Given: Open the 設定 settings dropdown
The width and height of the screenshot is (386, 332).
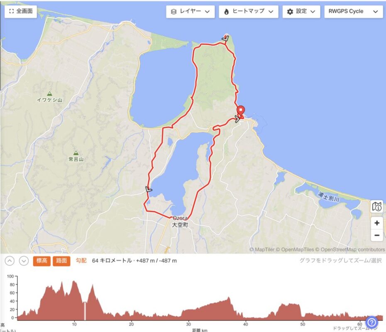Looking at the screenshot, I should click(x=301, y=12).
